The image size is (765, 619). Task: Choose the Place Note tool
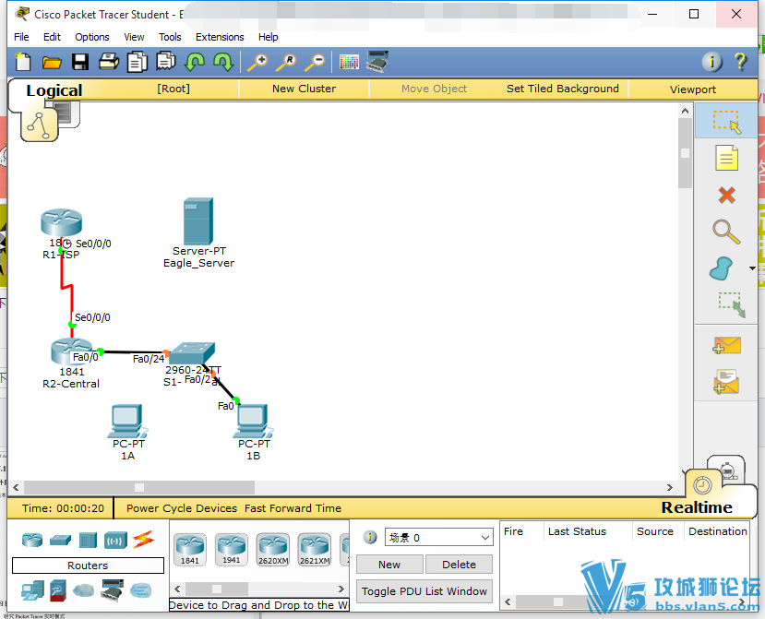726,158
